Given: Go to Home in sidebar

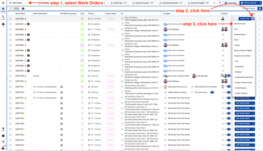Looking at the screenshot, I should pos(3,9).
